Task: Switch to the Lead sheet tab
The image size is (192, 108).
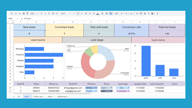Action: [27, 96]
